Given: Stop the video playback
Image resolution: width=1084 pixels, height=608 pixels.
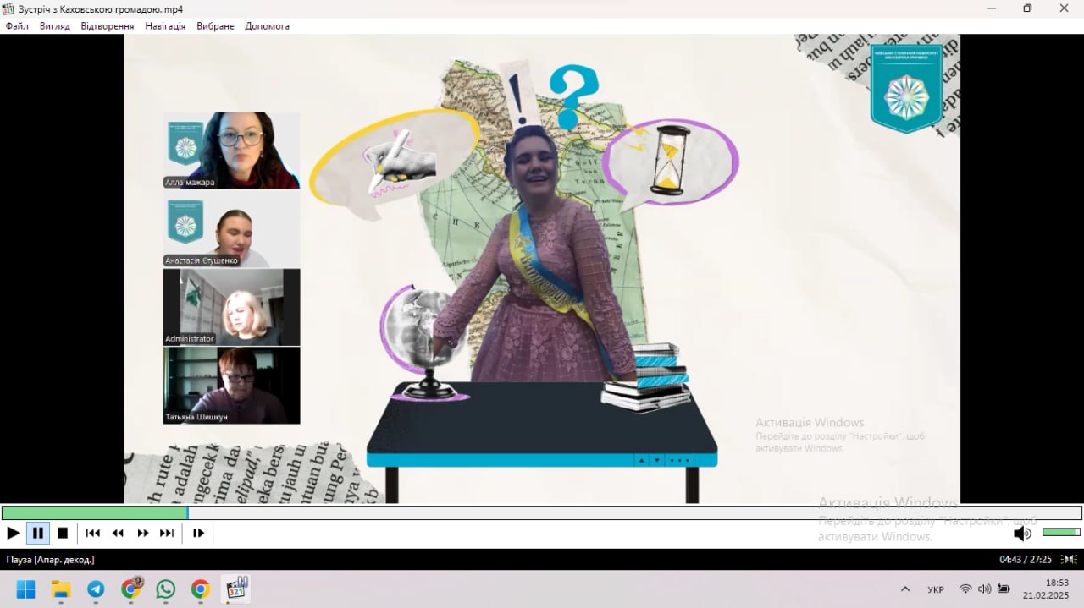Looking at the screenshot, I should click(63, 533).
